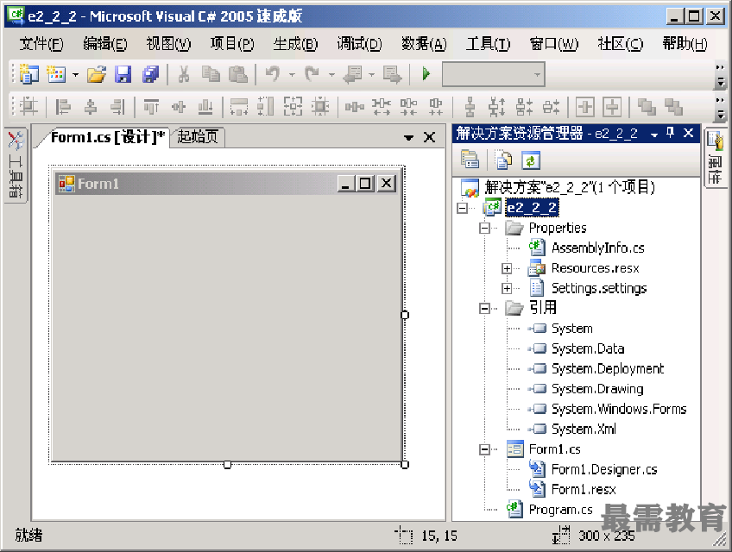
Task: Collapse the 引用 references folder
Action: 484,309
